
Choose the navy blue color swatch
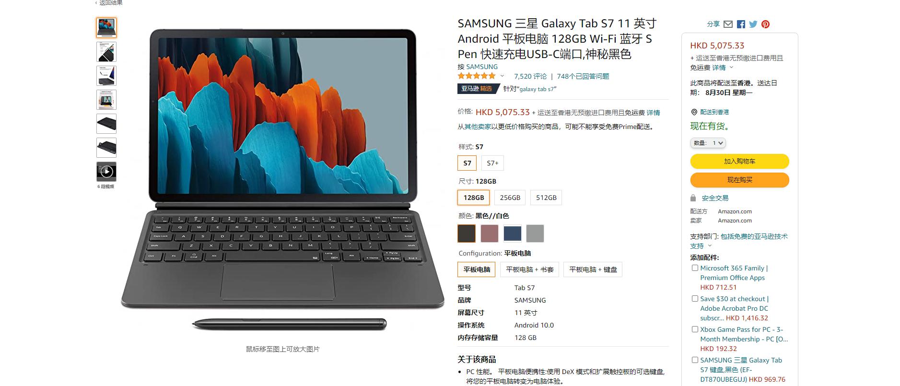513,234
